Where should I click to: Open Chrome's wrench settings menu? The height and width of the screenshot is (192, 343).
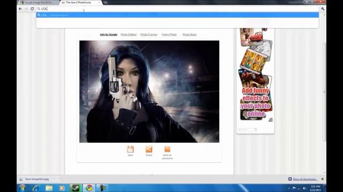(323, 9)
